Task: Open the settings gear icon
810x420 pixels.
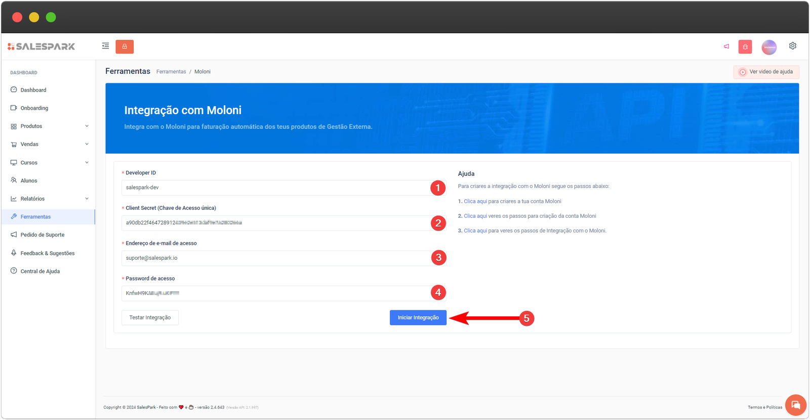Action: tap(793, 46)
